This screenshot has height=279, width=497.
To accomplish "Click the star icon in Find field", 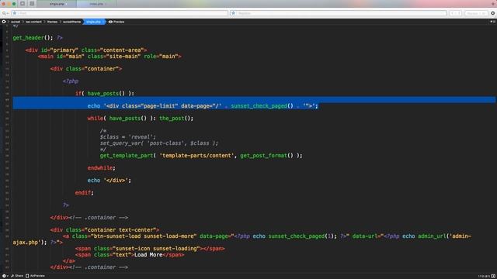I will coord(15,13).
